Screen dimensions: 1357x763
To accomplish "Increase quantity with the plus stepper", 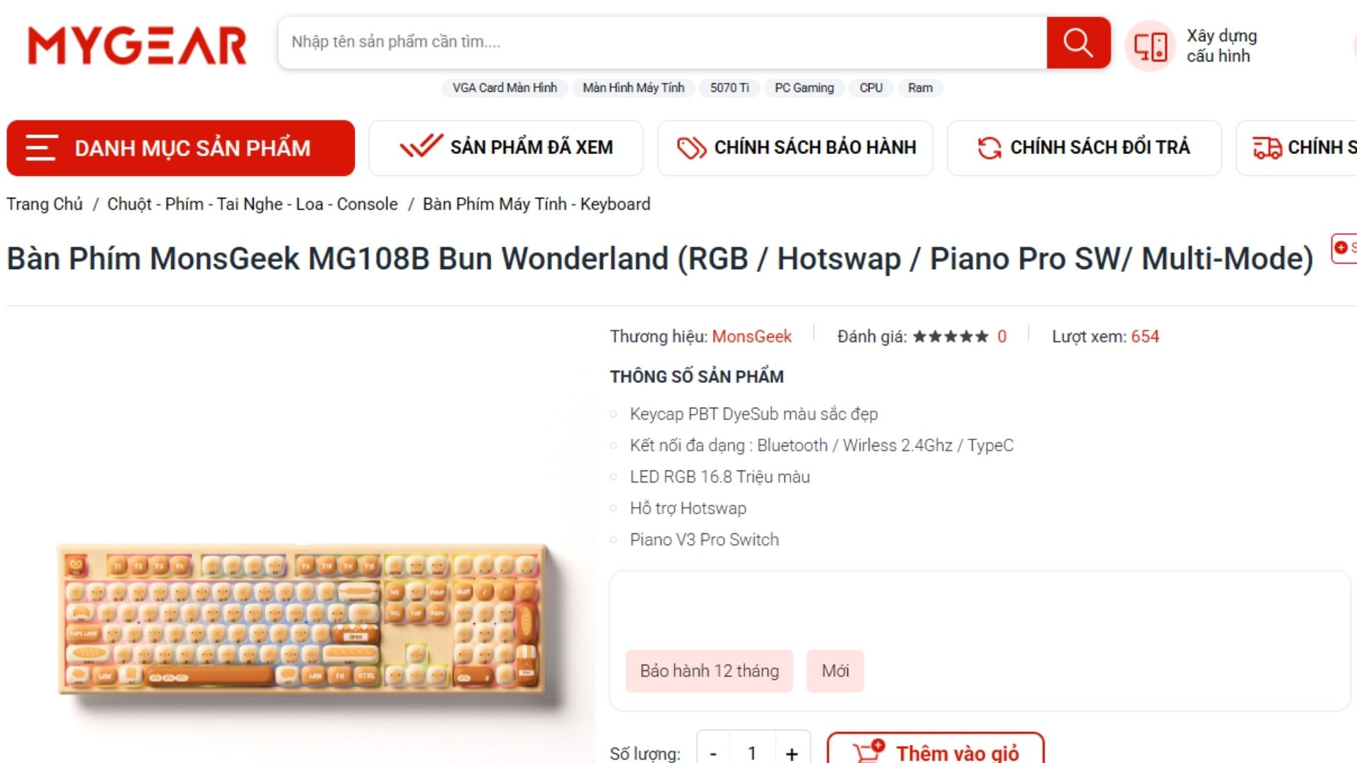I will pos(792,753).
